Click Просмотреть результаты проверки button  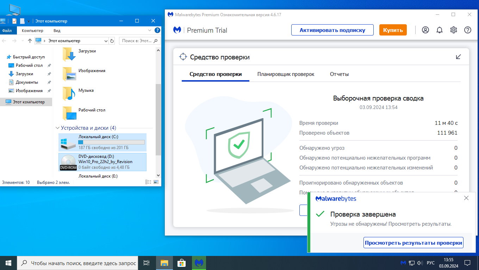[413, 243]
